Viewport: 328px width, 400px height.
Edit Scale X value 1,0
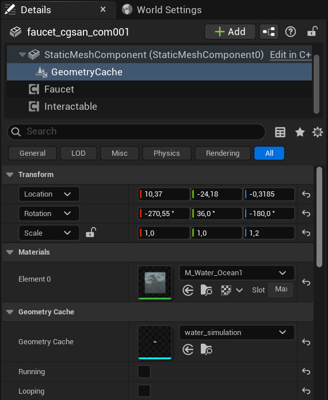coord(164,233)
